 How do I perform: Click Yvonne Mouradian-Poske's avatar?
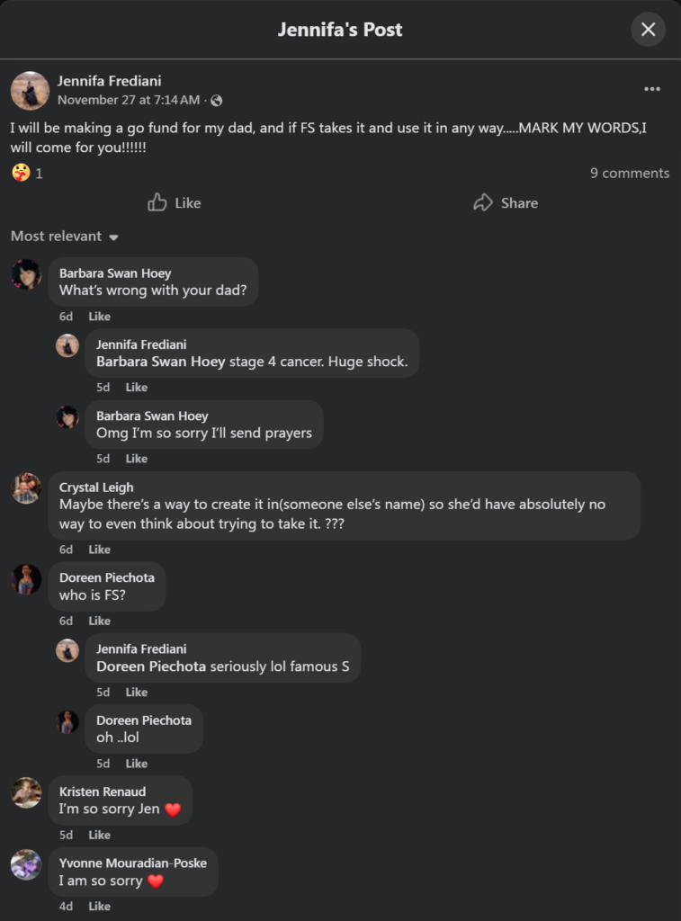[26, 864]
